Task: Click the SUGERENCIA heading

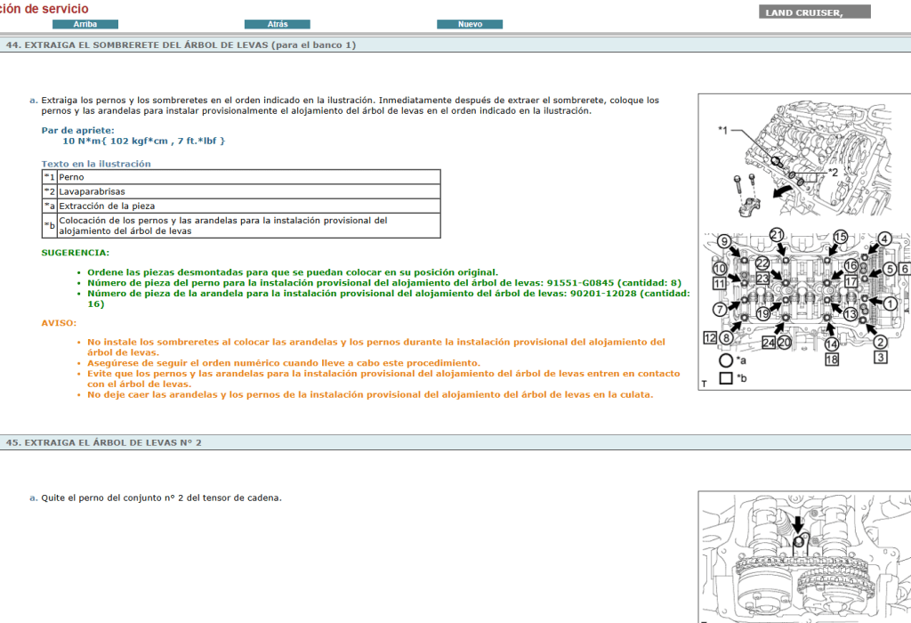Action: pos(76,253)
